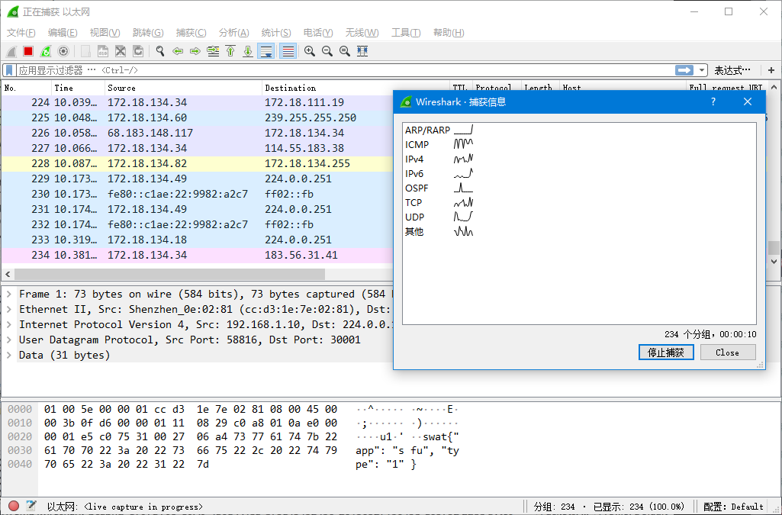Expand the Frame 1 tree node
Screen dimensions: 782x515
coord(9,295)
